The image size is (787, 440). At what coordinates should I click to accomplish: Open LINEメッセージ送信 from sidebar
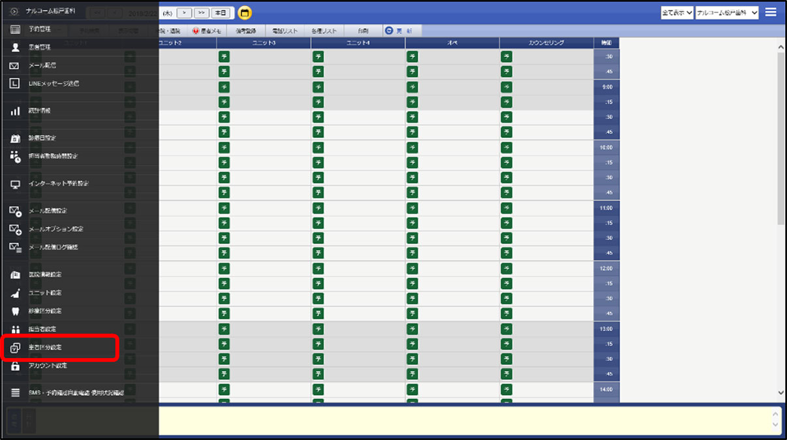[54, 84]
